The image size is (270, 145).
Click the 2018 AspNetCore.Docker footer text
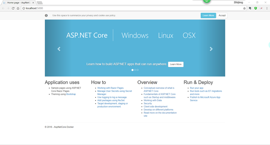(59, 127)
